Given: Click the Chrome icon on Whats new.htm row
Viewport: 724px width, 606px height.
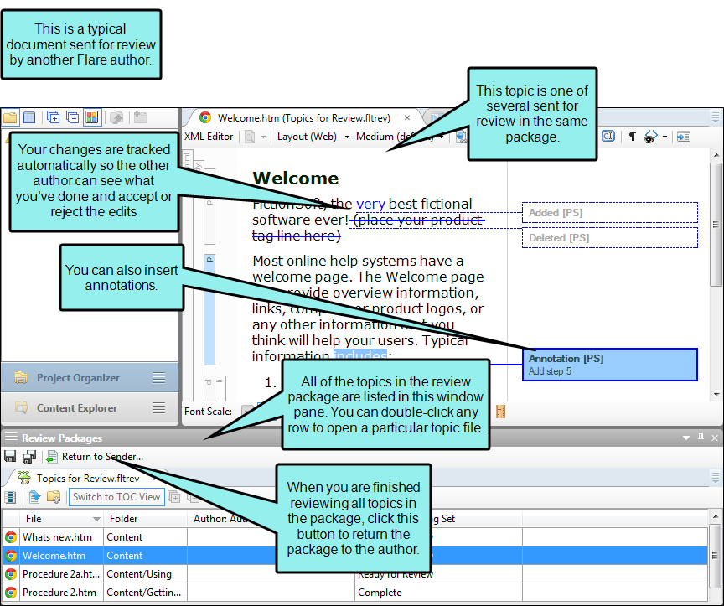Looking at the screenshot, I should coord(11,537).
